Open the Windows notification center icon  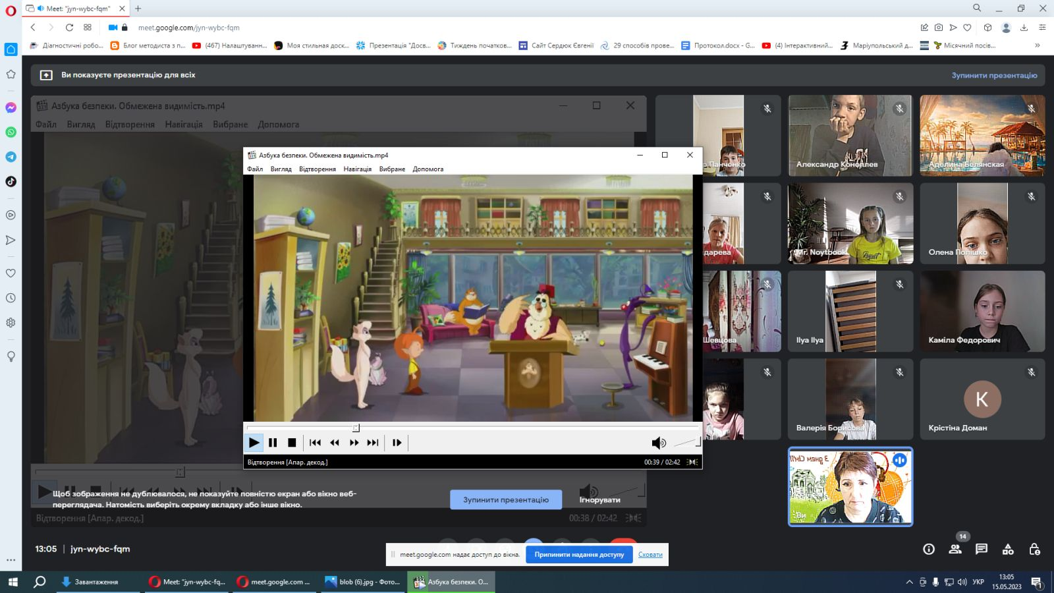pos(1036,582)
